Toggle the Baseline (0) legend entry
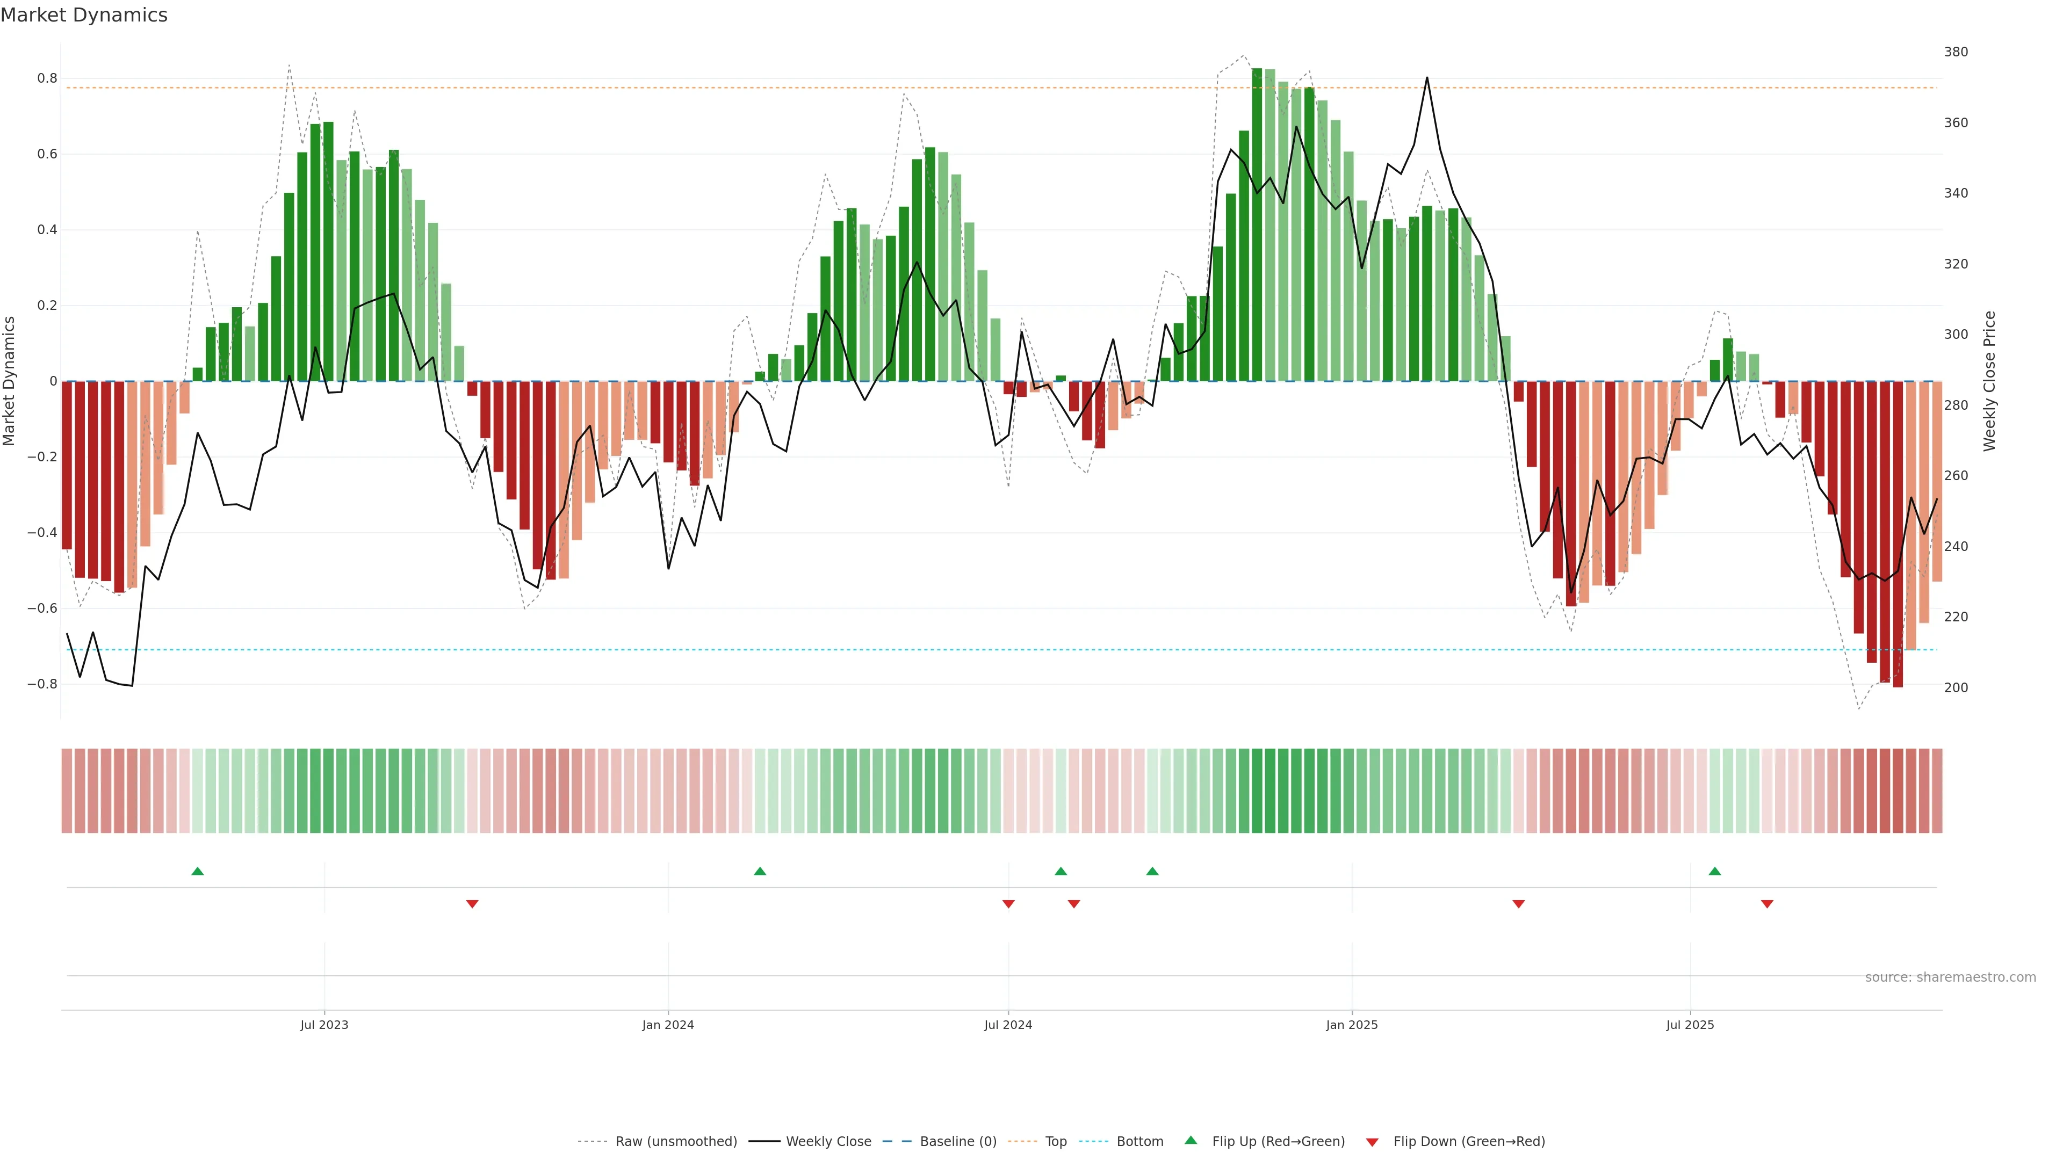This screenshot has width=2063, height=1160. [x=958, y=1142]
